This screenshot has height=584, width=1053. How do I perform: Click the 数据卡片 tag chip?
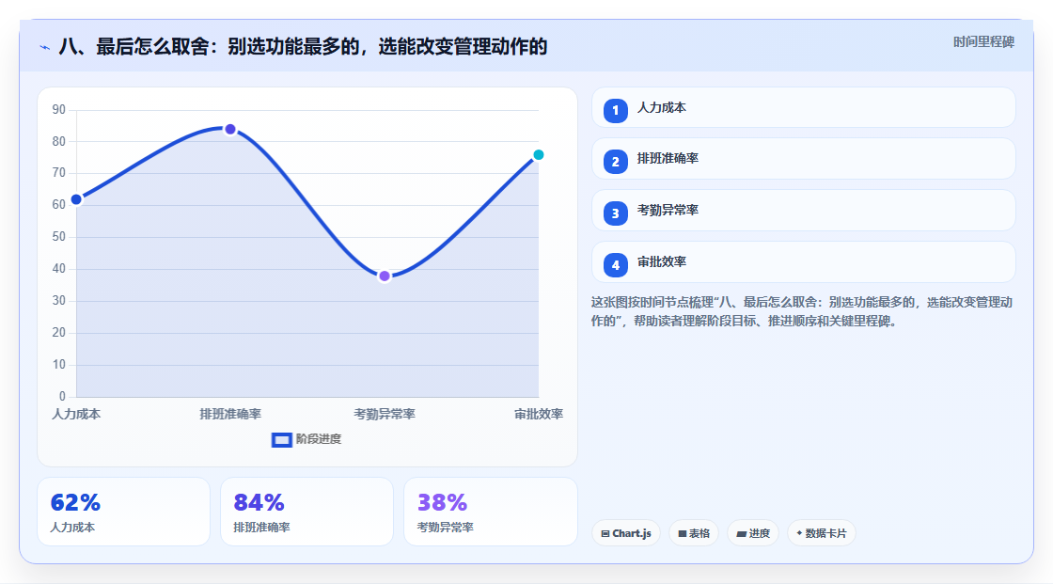tap(822, 533)
